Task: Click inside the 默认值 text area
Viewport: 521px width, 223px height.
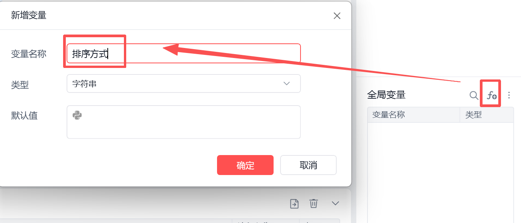Action: coord(184,122)
